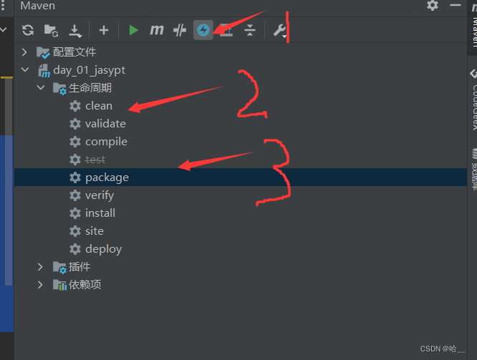Expand the 依赖项 dependencies node

tap(41, 285)
